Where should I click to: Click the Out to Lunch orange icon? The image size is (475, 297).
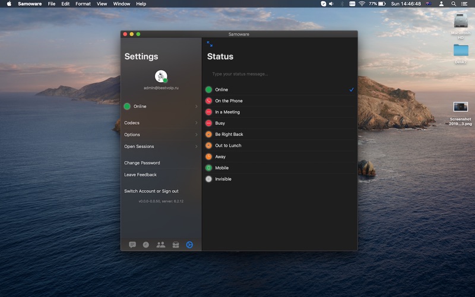tap(208, 146)
